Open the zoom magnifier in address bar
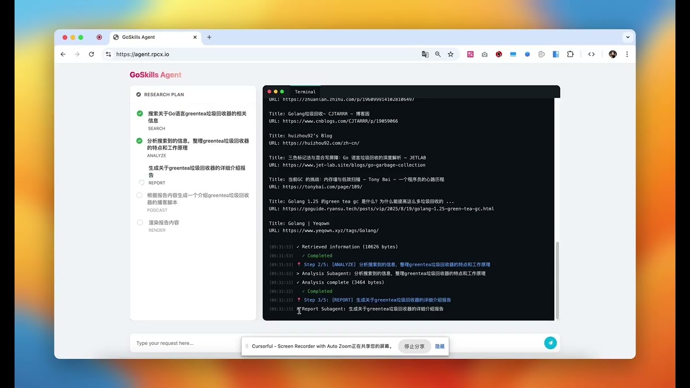 [x=438, y=54]
